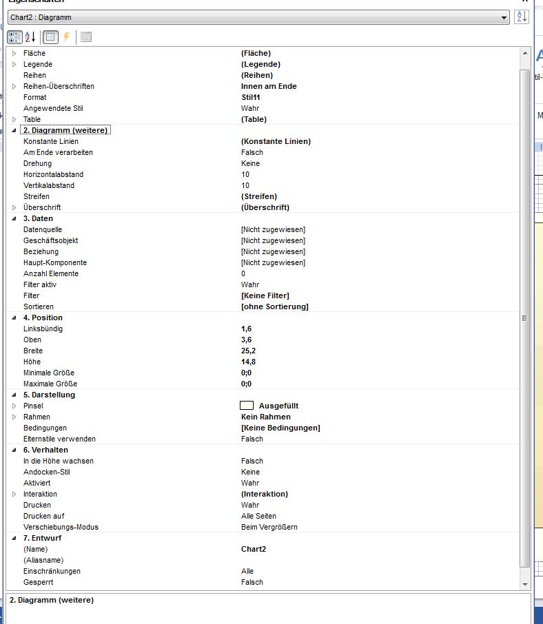543x624 pixels.
Task: Collapse the 4. Position category
Action: [x=14, y=318]
